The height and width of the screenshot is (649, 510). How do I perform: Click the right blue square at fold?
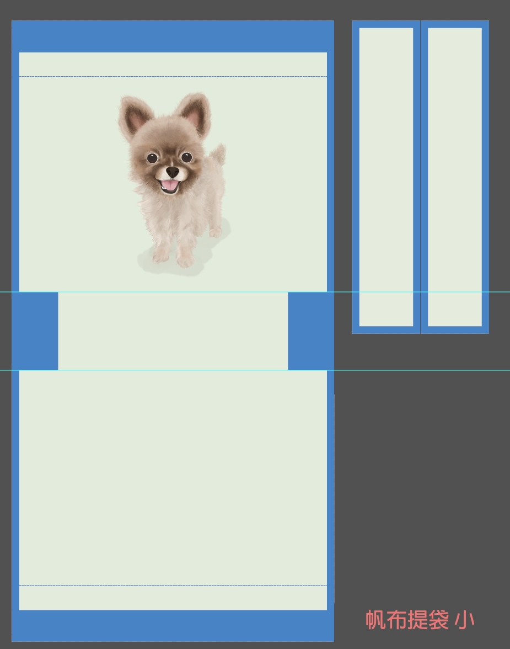click(x=310, y=331)
